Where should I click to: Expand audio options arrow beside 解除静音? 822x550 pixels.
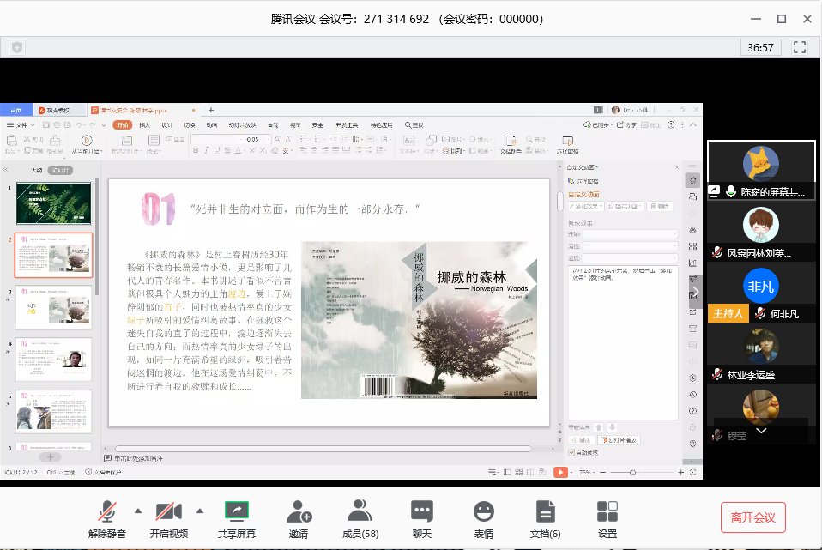[136, 511]
